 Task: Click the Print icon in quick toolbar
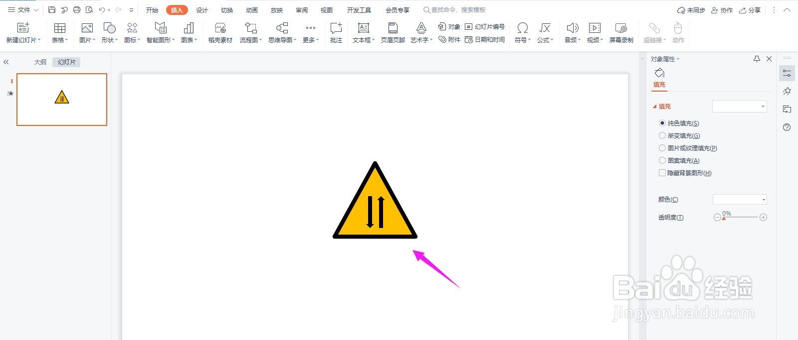pyautogui.click(x=76, y=10)
